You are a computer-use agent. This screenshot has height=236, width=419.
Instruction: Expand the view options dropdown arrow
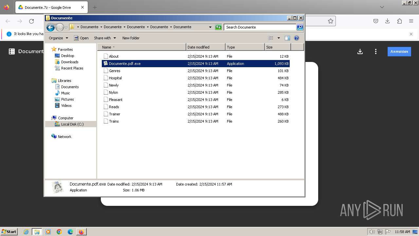(279, 38)
